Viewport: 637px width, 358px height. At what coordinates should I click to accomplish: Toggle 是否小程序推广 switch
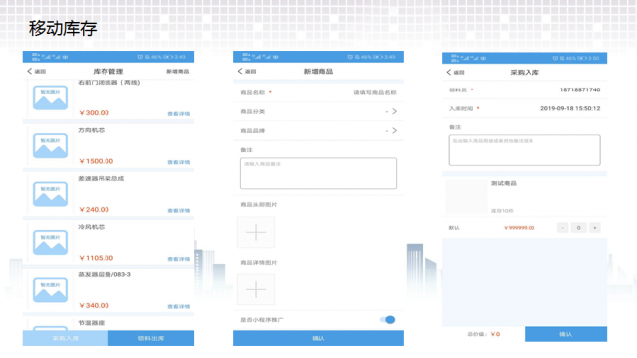click(x=387, y=320)
